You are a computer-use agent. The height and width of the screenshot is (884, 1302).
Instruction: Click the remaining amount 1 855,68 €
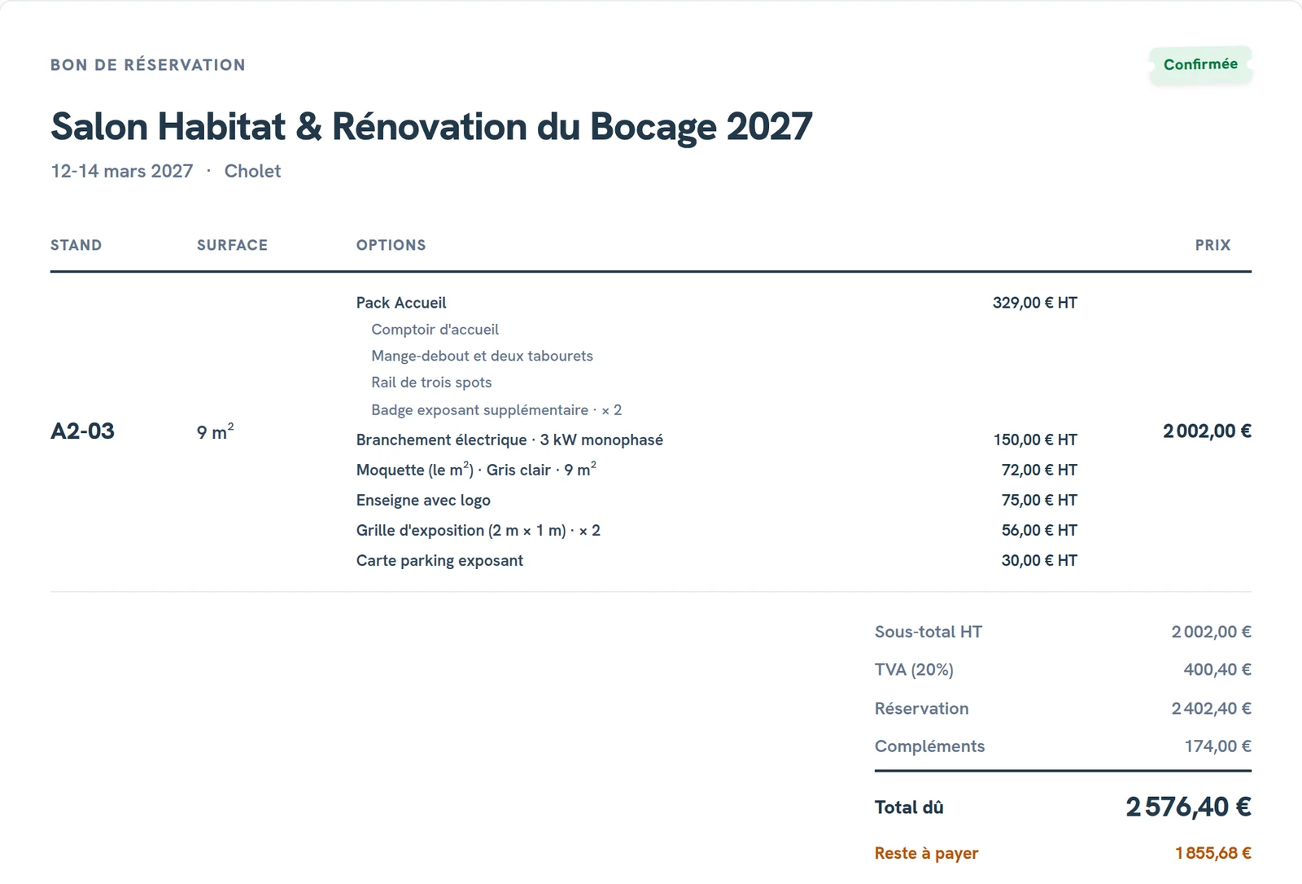tap(1212, 853)
